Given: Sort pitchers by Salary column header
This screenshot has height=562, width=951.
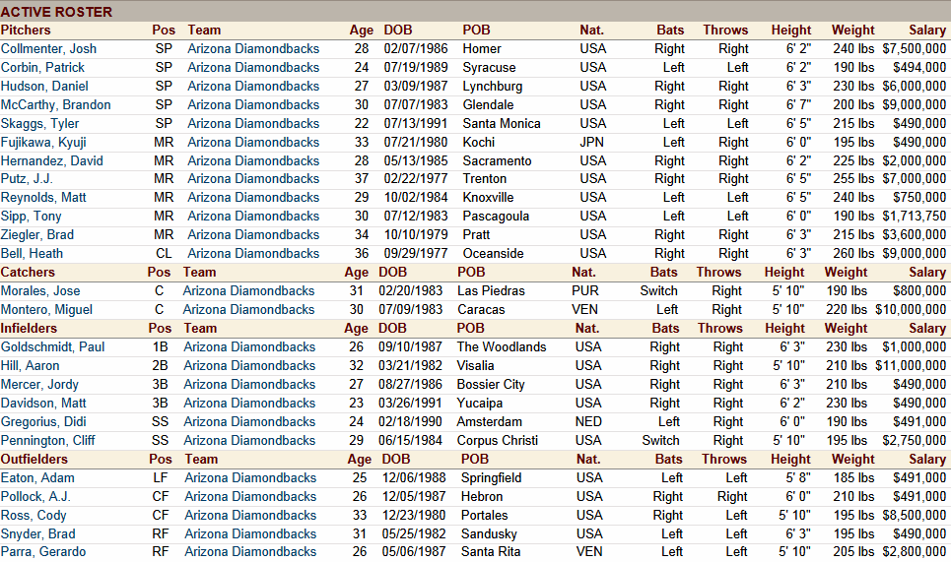Looking at the screenshot, I should (926, 30).
